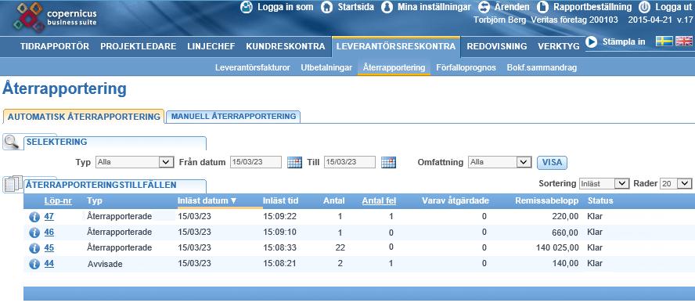Go to Leverantörsfakturor submenu
The width and height of the screenshot is (695, 303).
click(253, 68)
